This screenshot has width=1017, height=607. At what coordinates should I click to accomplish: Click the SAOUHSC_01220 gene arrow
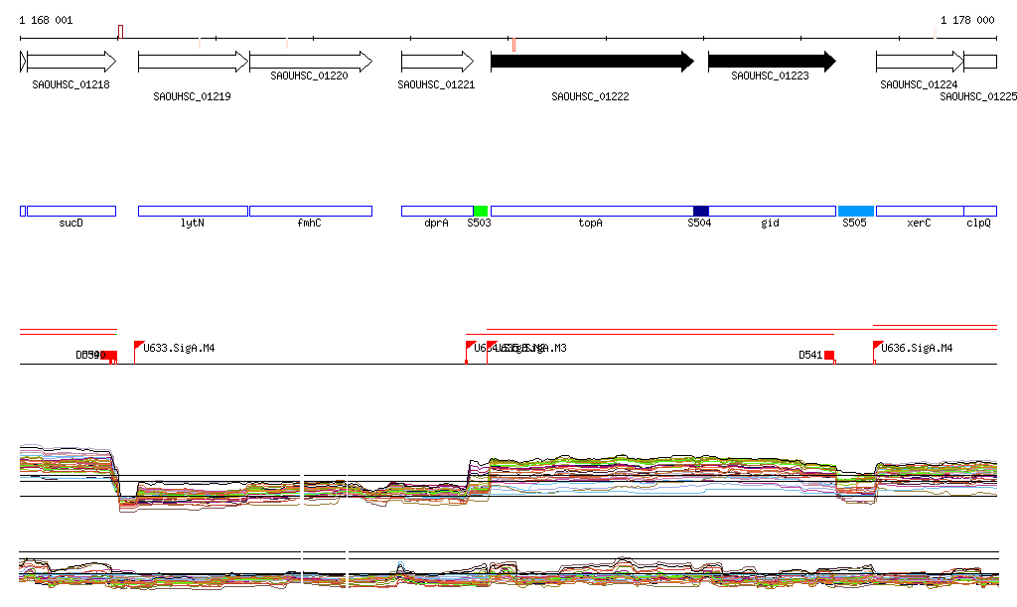coord(310,62)
